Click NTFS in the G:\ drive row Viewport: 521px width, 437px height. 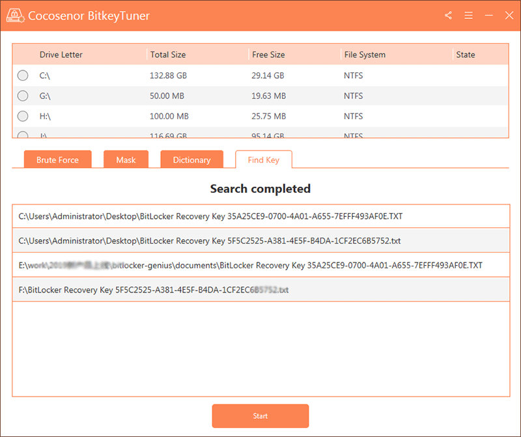coord(353,96)
